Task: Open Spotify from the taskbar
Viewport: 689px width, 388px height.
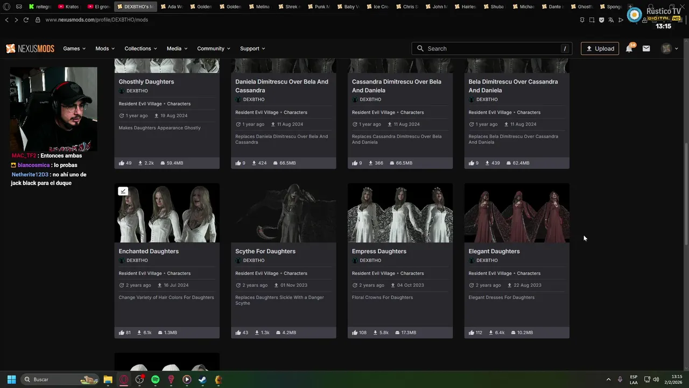Action: pyautogui.click(x=155, y=379)
